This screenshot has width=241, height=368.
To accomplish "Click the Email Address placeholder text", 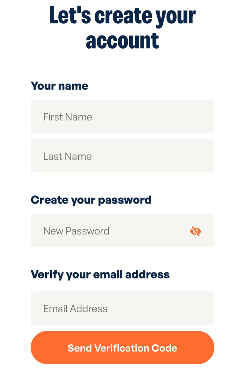I will [75, 309].
